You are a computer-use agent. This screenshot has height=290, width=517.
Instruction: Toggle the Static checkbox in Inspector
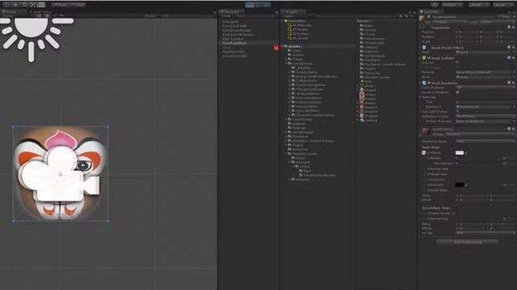coord(501,17)
